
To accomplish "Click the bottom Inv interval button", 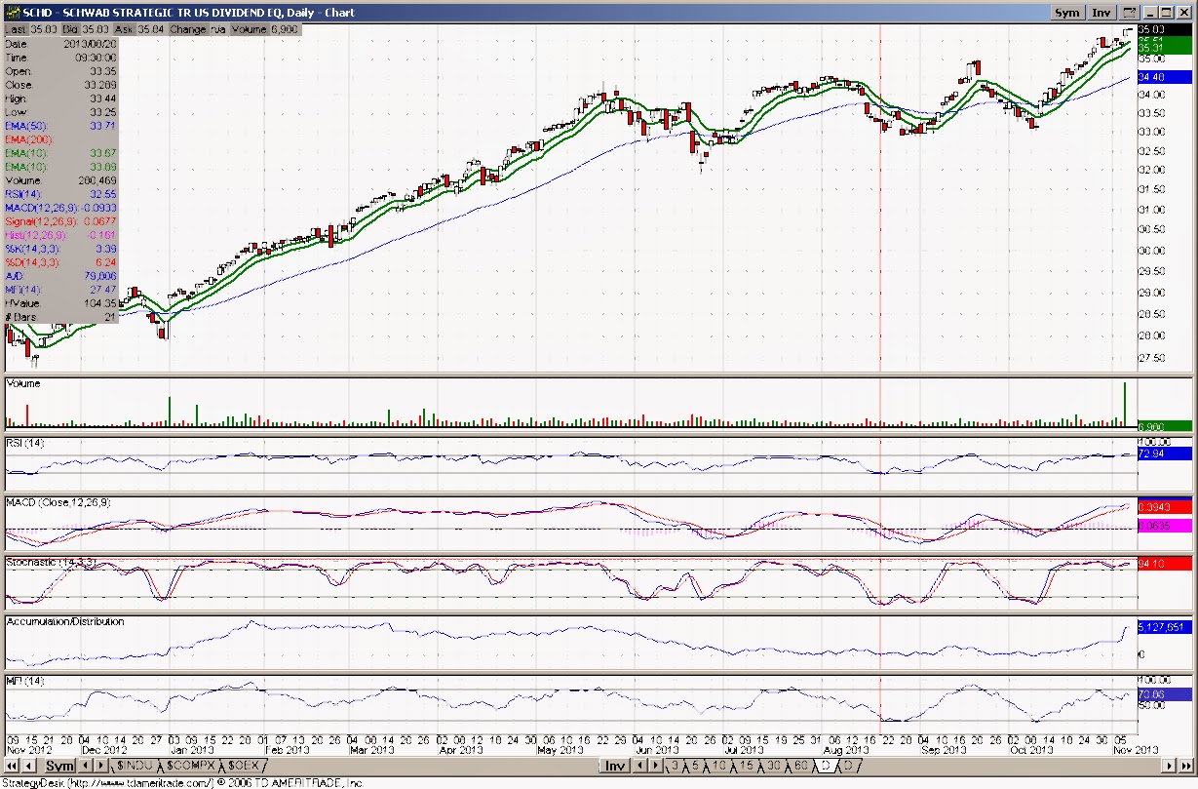I will [x=614, y=767].
